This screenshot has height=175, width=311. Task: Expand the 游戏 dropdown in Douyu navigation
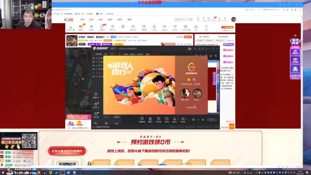click(120, 20)
